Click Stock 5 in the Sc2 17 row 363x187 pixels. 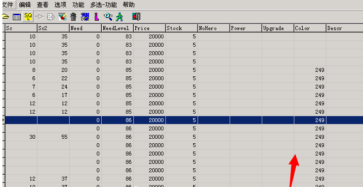click(x=182, y=95)
